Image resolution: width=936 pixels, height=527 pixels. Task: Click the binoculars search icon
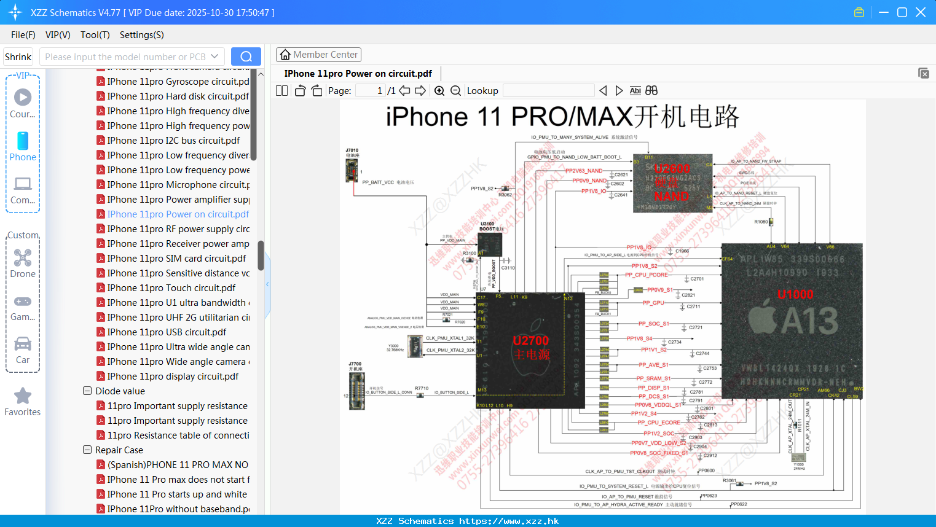[x=651, y=90]
